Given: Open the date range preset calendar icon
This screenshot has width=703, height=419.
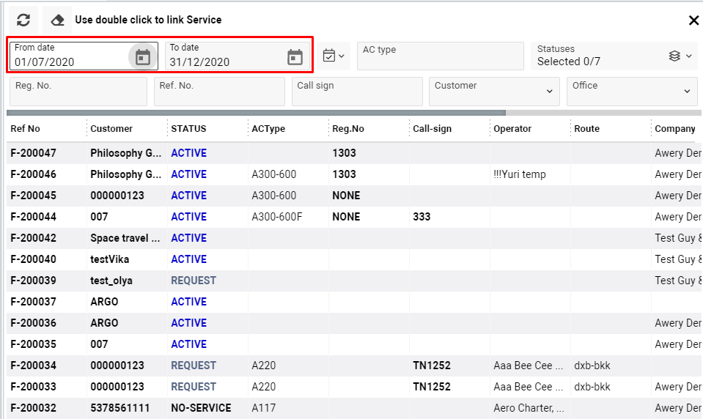Looking at the screenshot, I should coord(334,56).
